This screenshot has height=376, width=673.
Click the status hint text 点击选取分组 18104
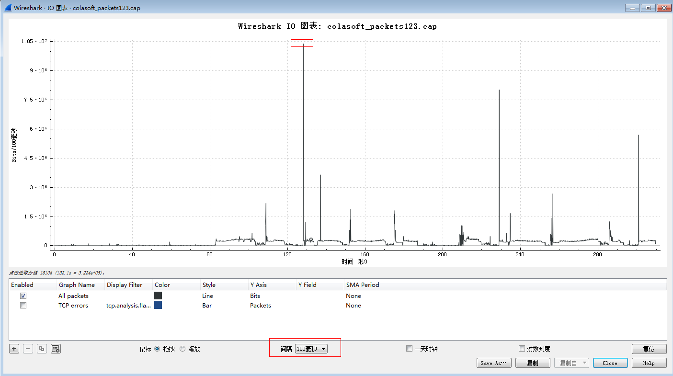point(57,272)
